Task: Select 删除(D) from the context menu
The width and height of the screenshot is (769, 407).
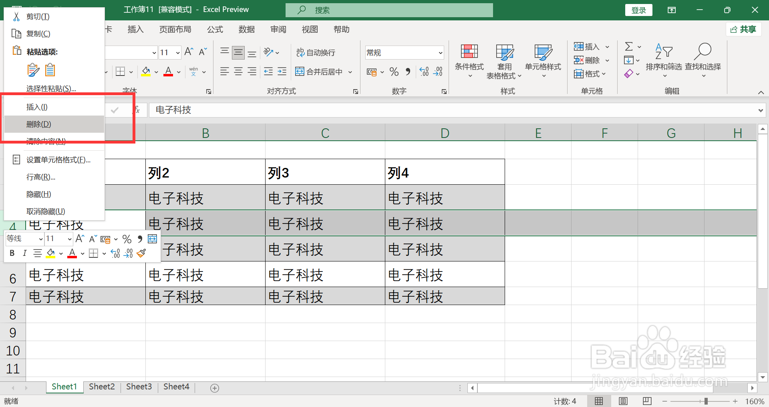Action: click(x=38, y=124)
